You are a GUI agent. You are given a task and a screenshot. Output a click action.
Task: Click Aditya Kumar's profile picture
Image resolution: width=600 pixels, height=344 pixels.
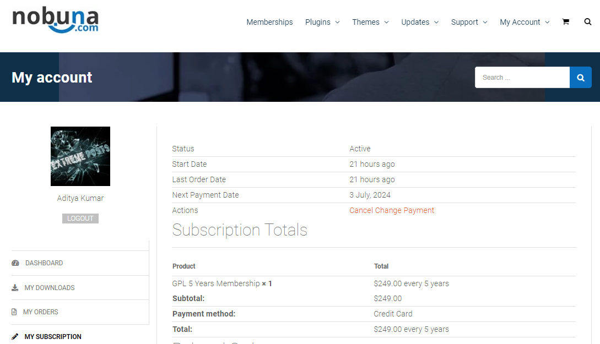click(80, 156)
